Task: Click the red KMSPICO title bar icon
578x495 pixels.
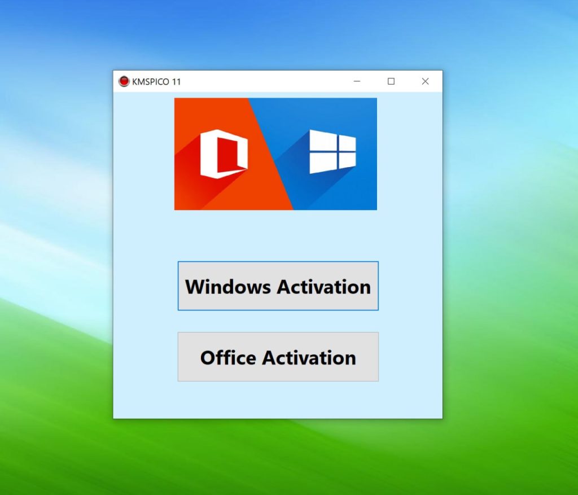Action: (124, 81)
